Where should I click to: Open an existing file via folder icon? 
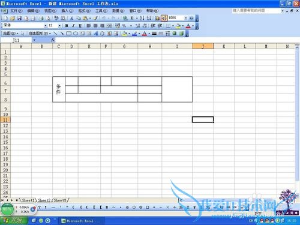pyautogui.click(x=13, y=18)
